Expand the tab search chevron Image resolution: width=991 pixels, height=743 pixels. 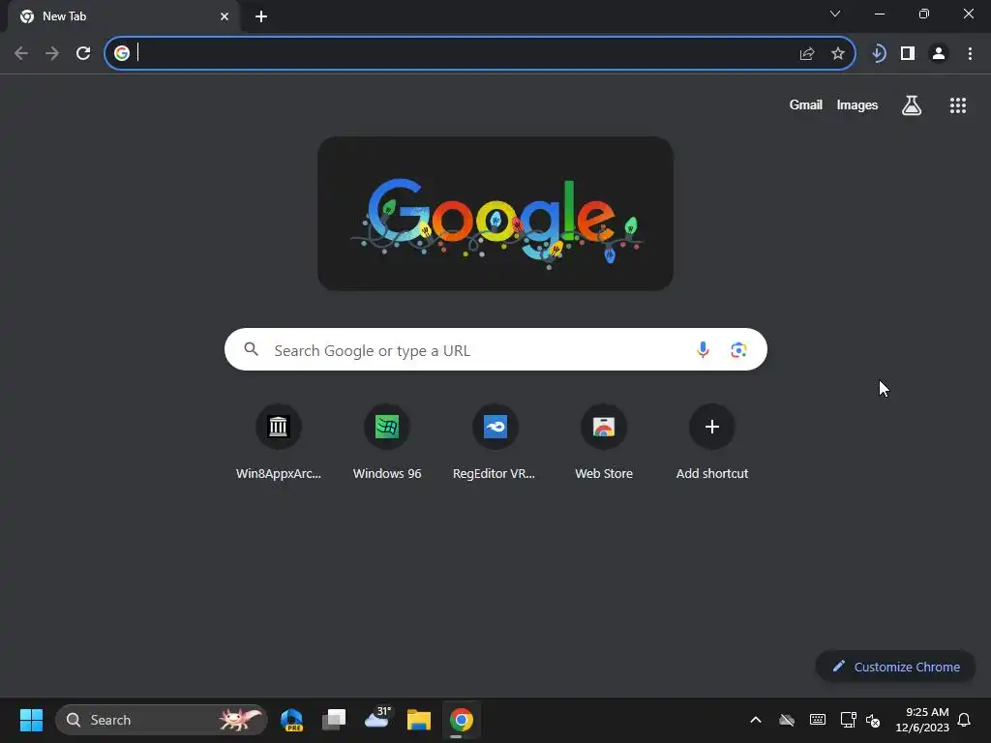[x=835, y=14]
